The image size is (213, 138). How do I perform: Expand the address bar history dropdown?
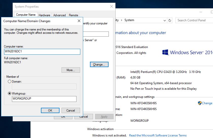tap(165, 21)
